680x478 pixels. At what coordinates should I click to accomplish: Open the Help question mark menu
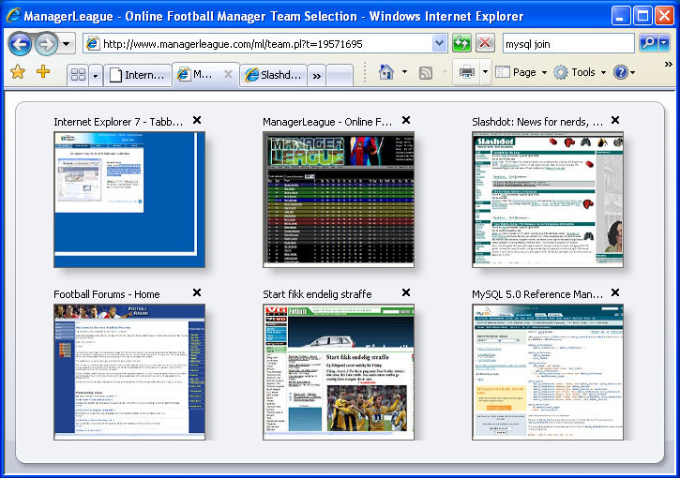(624, 72)
